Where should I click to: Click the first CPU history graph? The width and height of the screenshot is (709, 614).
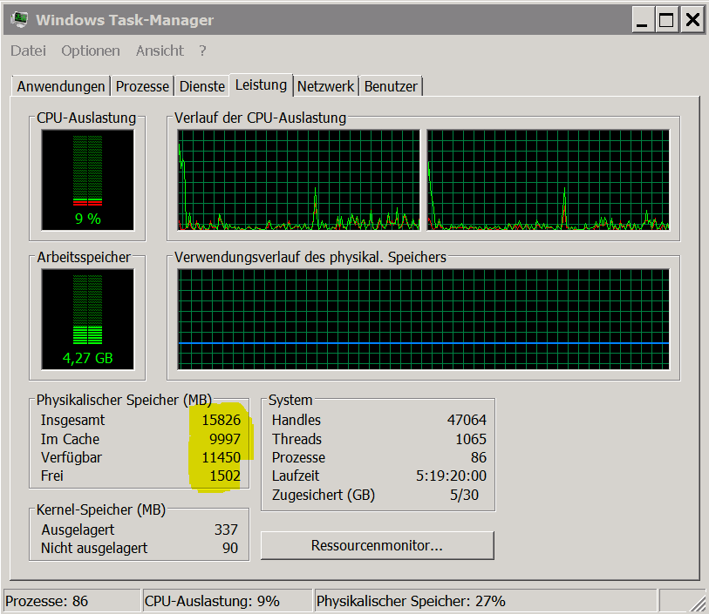[298, 180]
